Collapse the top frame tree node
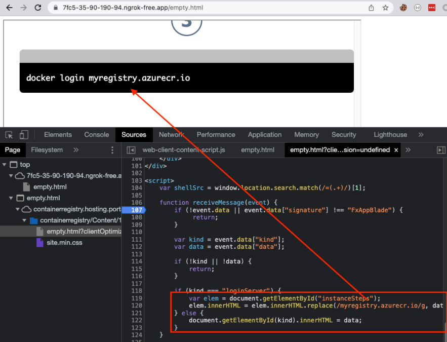447x342 pixels. (x=4, y=165)
